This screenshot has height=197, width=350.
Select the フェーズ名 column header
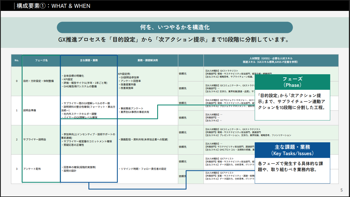(x=41, y=60)
